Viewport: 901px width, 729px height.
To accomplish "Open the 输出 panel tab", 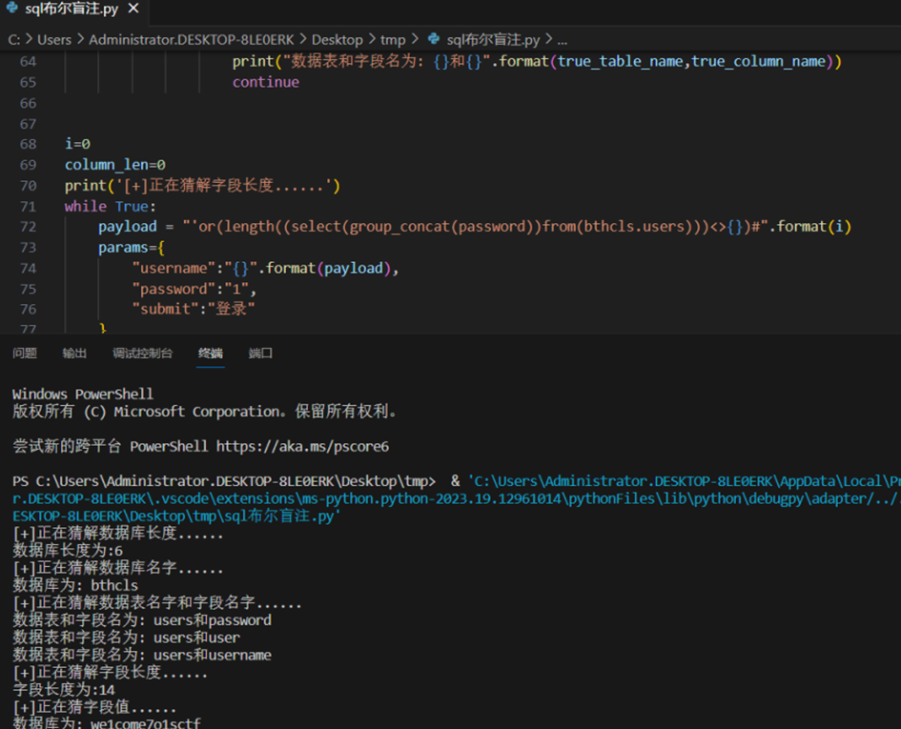I will tap(74, 353).
